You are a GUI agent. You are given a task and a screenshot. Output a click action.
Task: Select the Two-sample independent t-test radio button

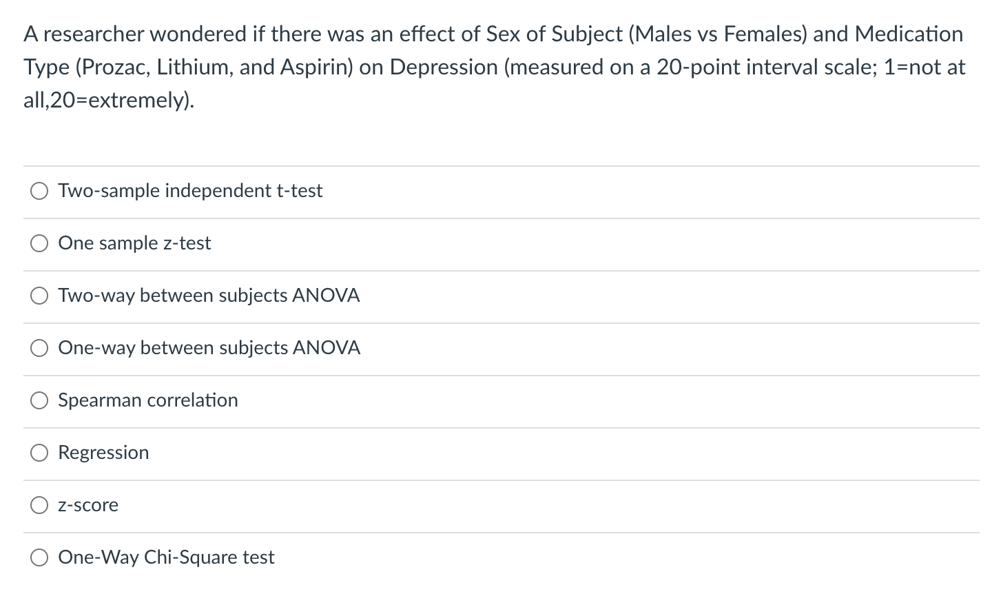[x=39, y=191]
